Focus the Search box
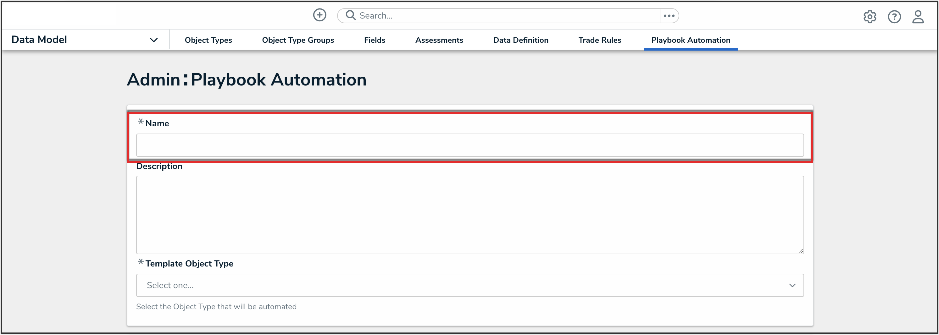The width and height of the screenshot is (939, 335). [507, 16]
